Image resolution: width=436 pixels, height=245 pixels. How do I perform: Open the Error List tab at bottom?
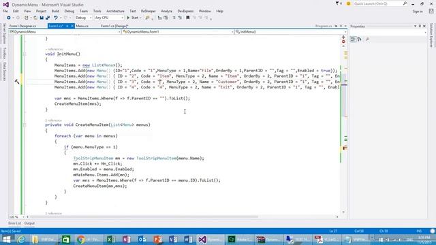coord(14,223)
